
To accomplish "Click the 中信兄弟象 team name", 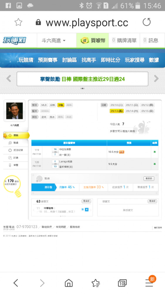I will [x=65, y=149].
